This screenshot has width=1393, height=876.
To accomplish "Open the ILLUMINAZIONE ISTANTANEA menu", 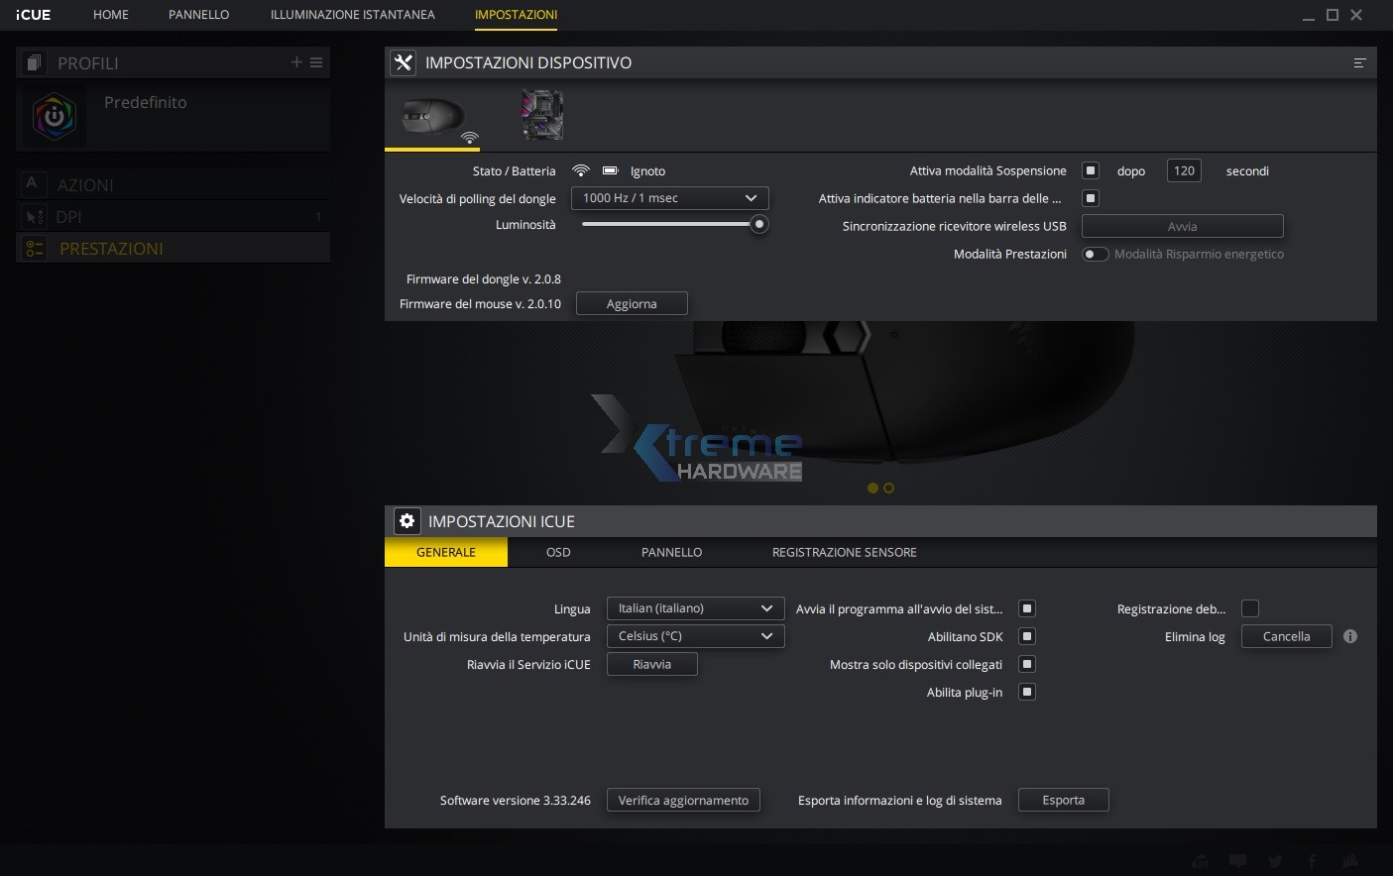I will (352, 15).
